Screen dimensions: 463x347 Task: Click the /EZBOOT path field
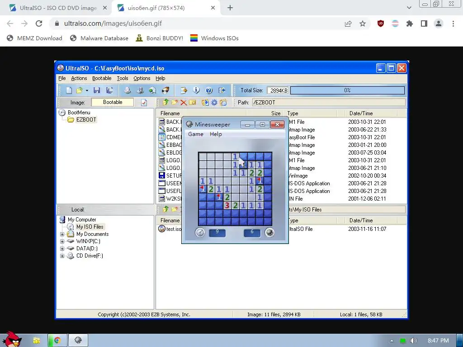[329, 103]
